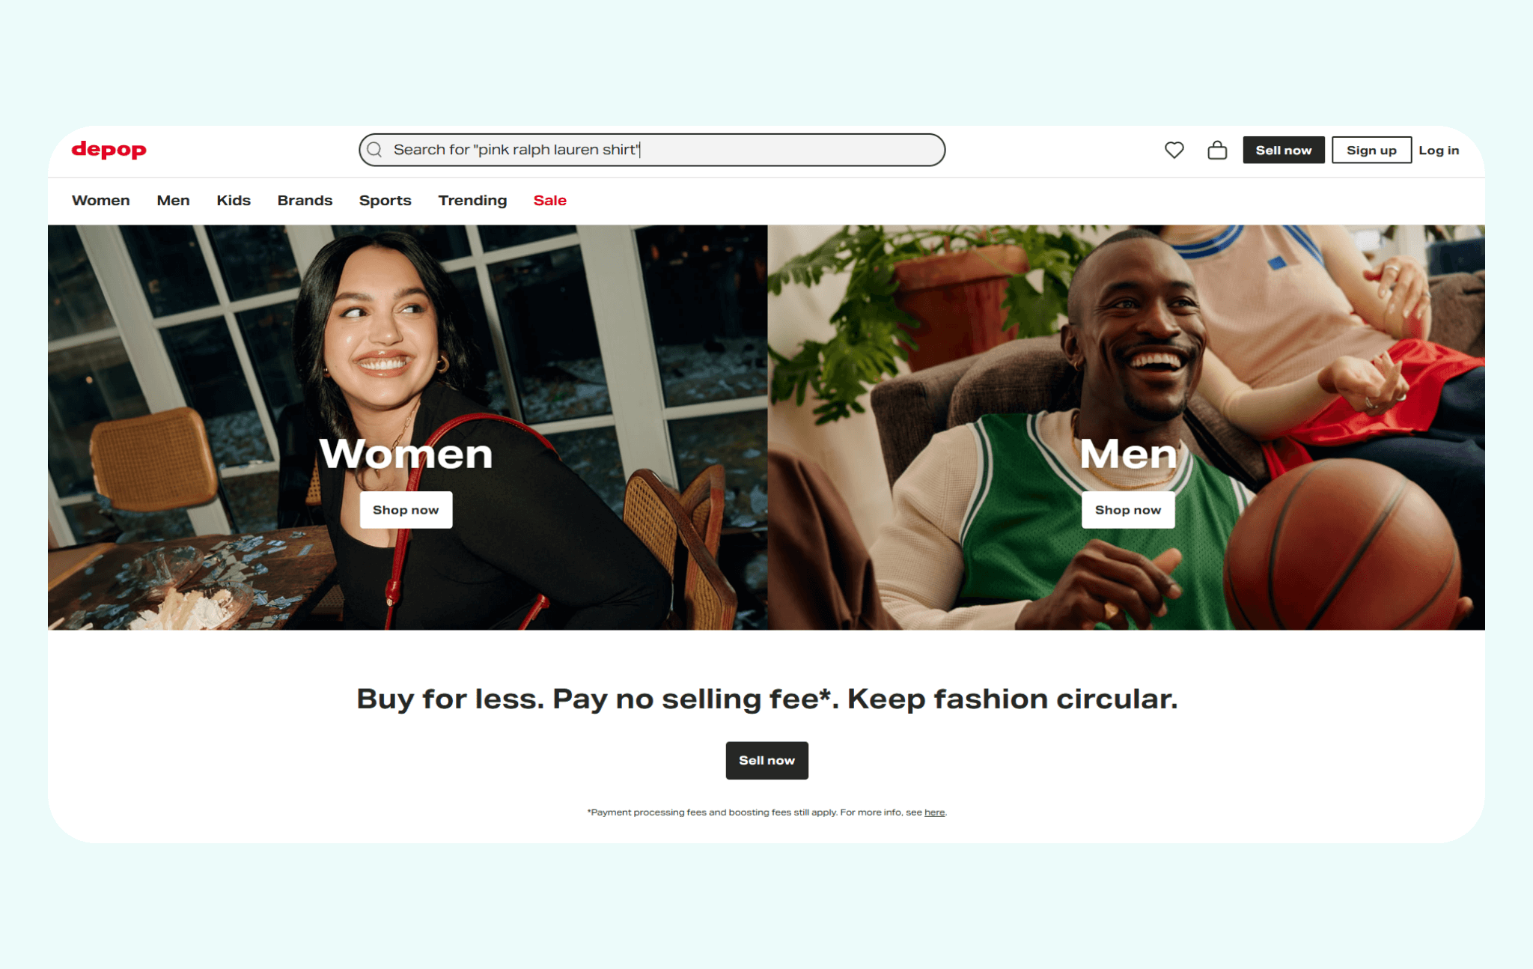
Task: Open the saved items heart icon
Action: [1174, 150]
